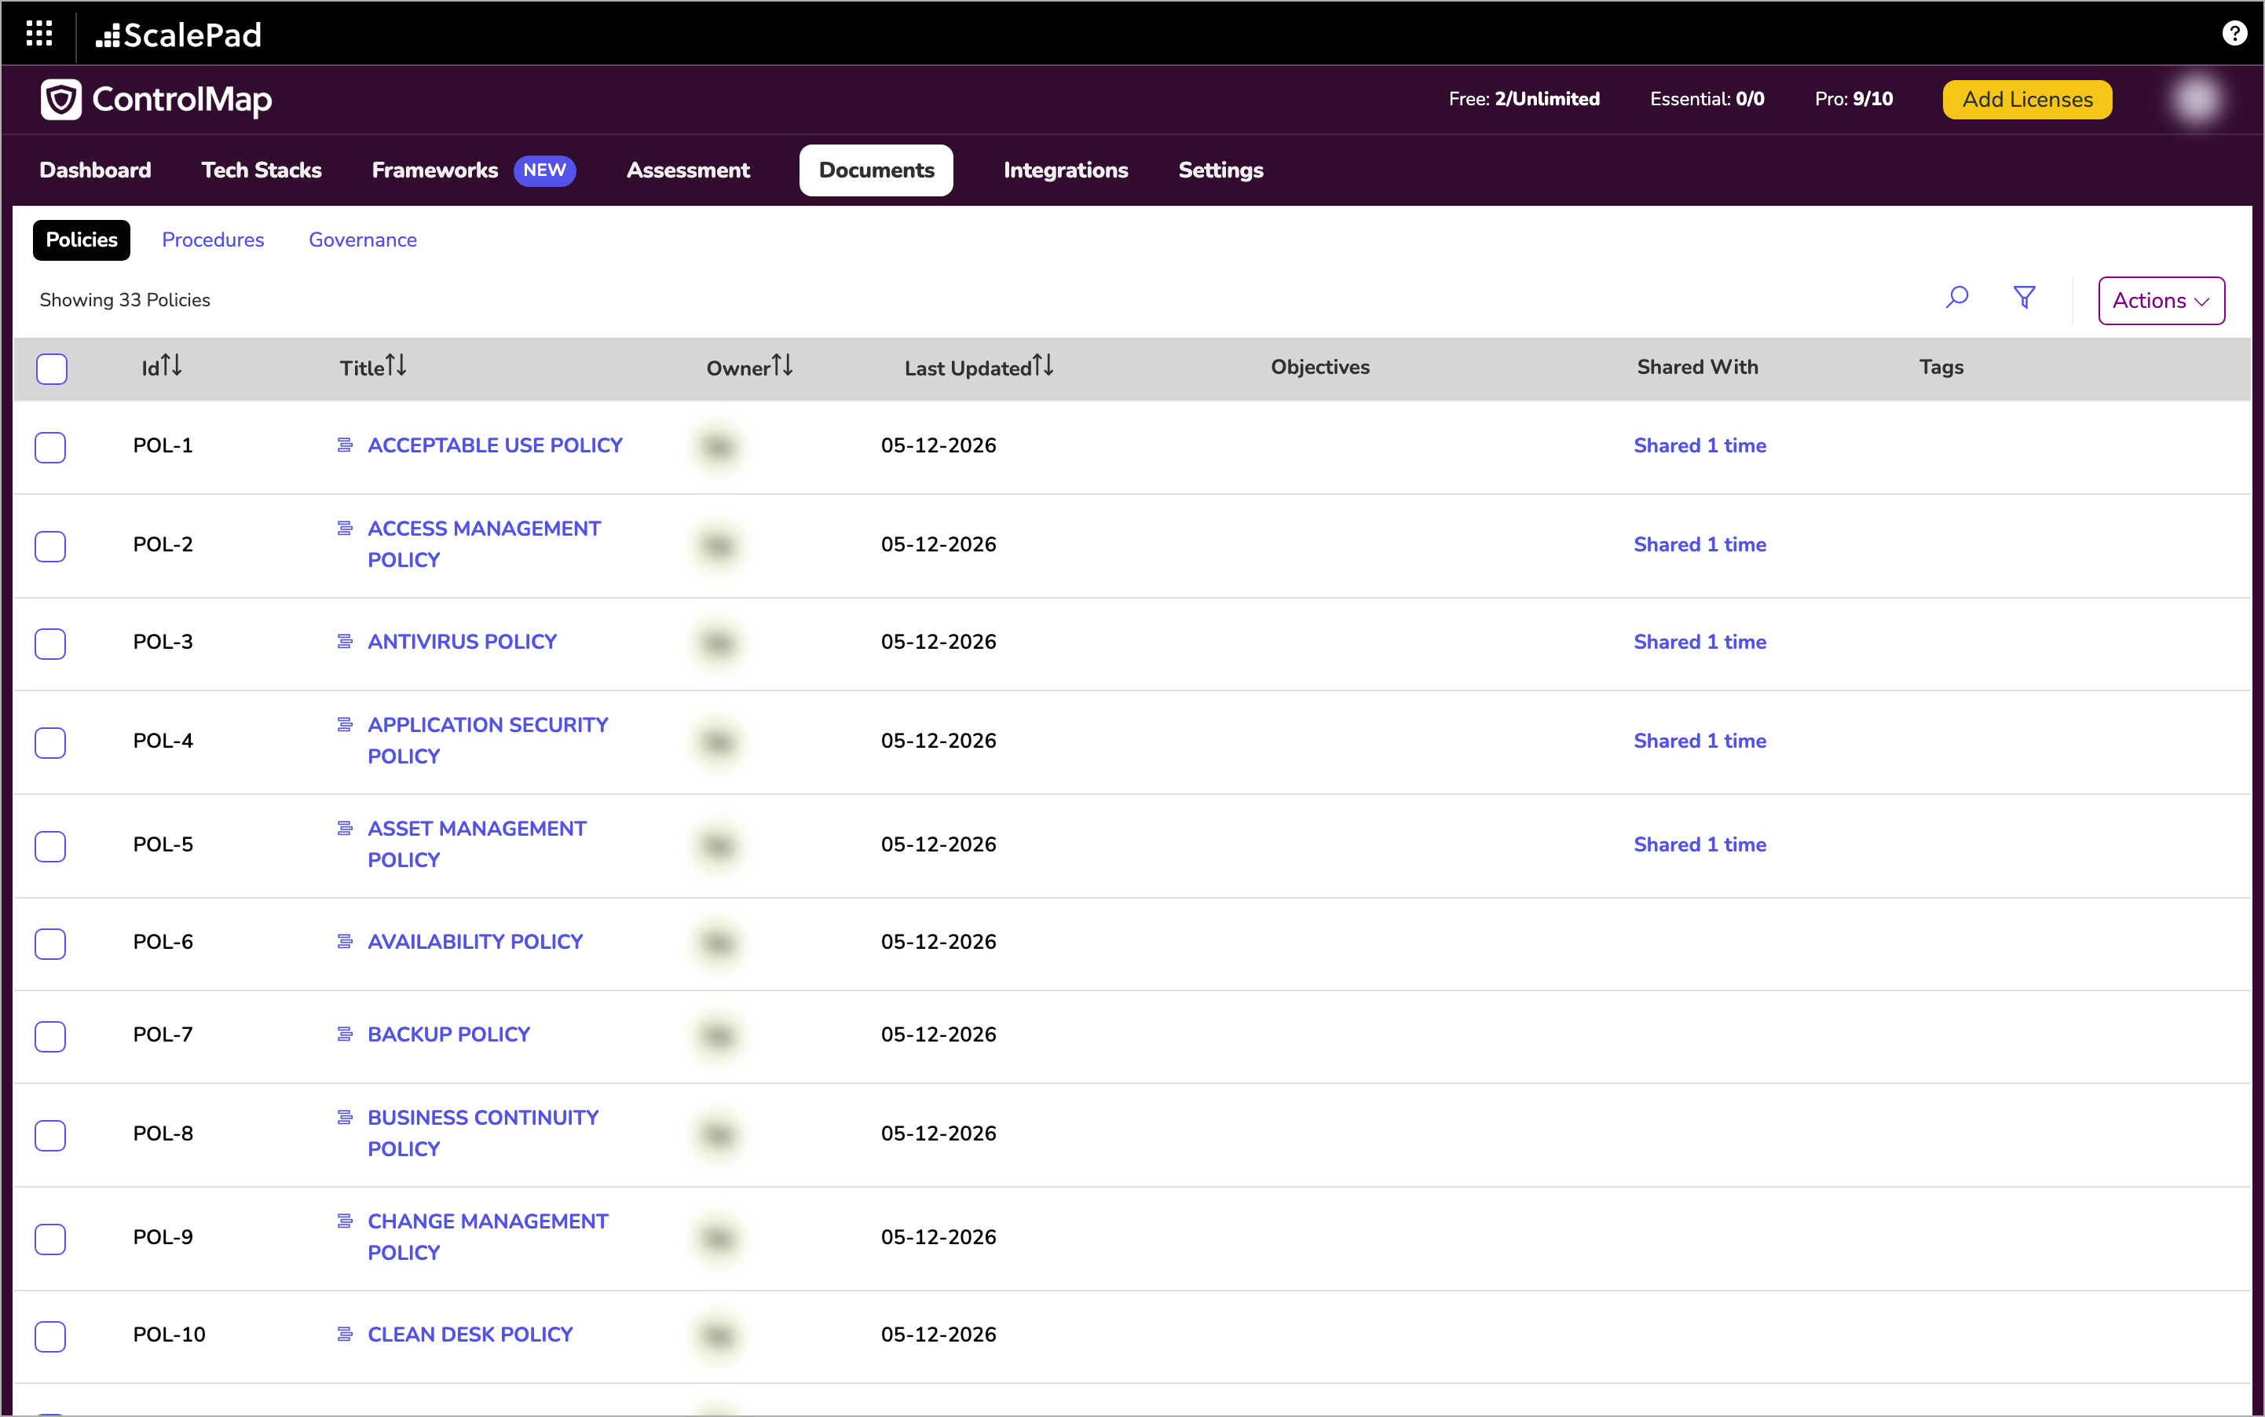
Task: Click document icon beside Clean Desk Policy
Action: point(345,1334)
